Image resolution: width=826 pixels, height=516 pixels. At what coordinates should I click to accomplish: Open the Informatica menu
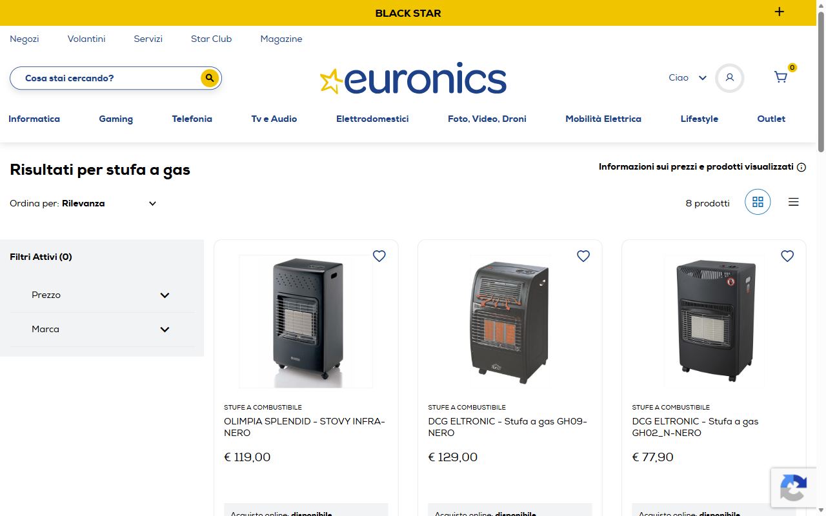coord(34,119)
